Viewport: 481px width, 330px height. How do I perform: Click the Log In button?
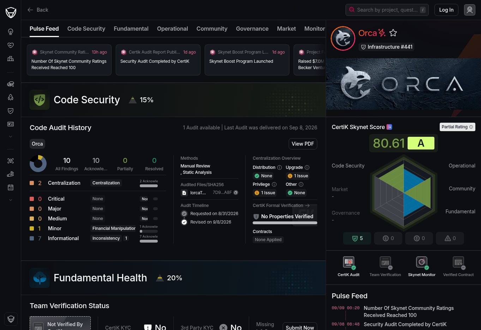click(x=446, y=10)
